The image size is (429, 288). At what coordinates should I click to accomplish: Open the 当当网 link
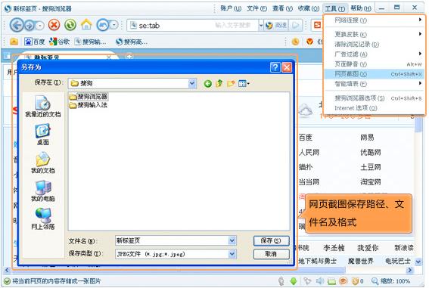tap(309, 181)
